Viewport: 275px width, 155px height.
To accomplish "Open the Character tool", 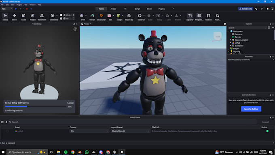I will click(x=102, y=17).
